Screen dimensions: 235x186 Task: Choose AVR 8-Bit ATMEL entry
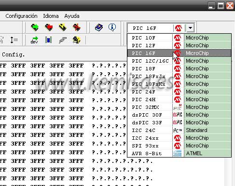pyautogui.click(x=179, y=153)
